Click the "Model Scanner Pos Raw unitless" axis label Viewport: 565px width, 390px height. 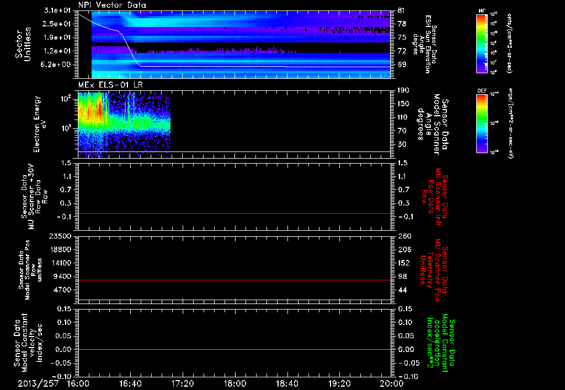[31, 270]
